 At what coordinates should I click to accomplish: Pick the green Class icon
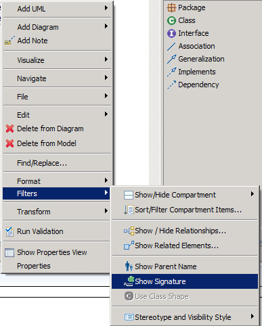pyautogui.click(x=171, y=20)
